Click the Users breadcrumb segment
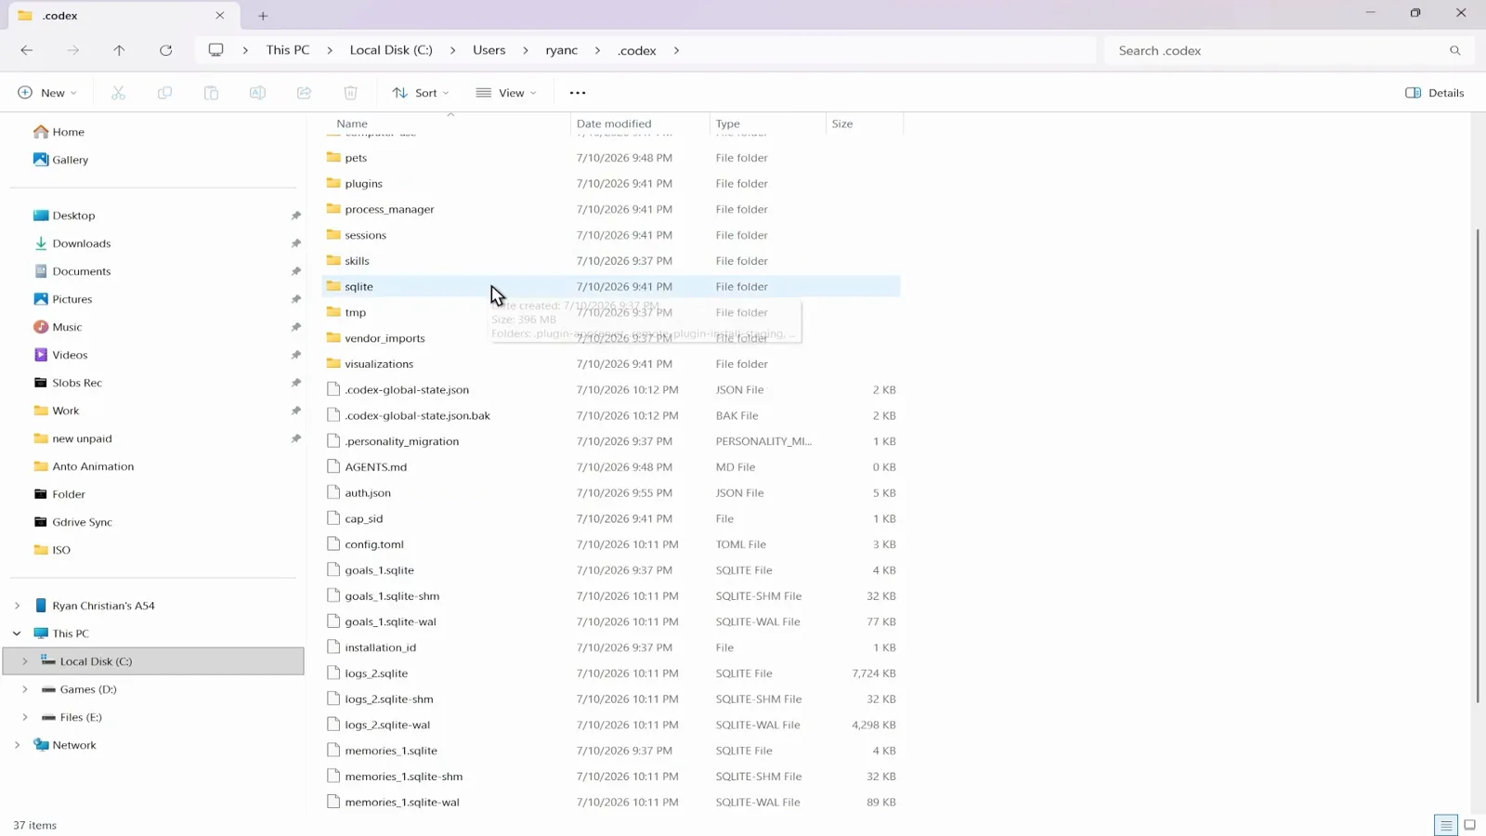This screenshot has height=836, width=1486. pos(489,50)
